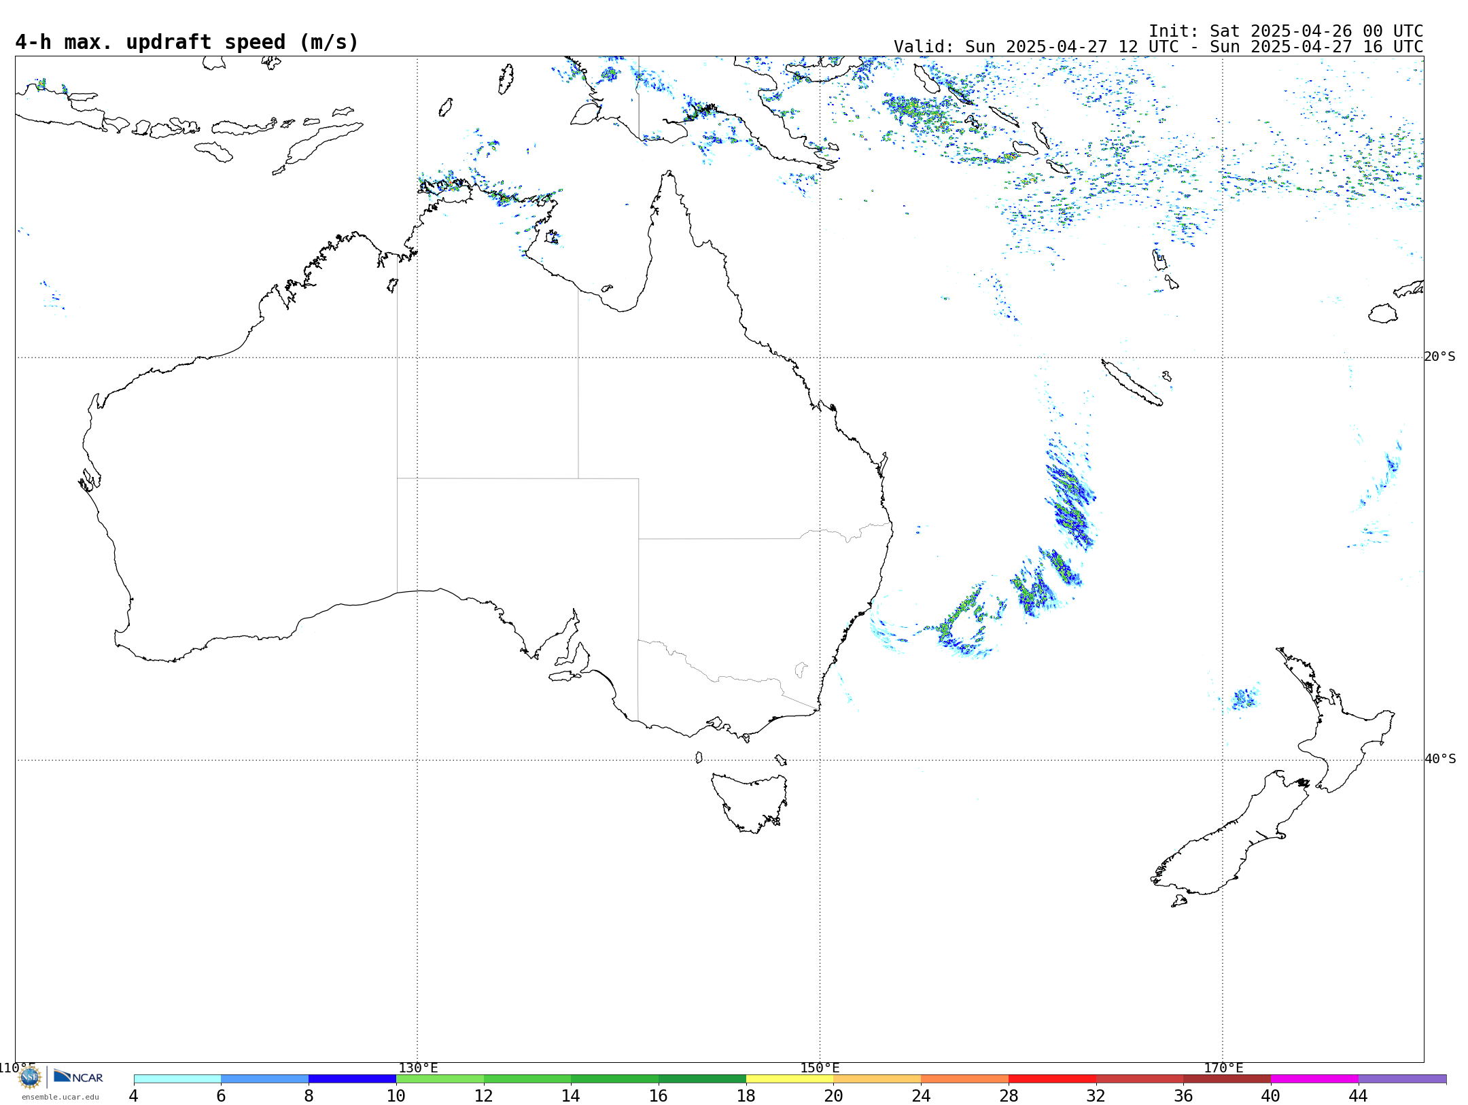Click the dark green 16-18 colorbar segment
1468x1105 pixels.
[702, 1079]
